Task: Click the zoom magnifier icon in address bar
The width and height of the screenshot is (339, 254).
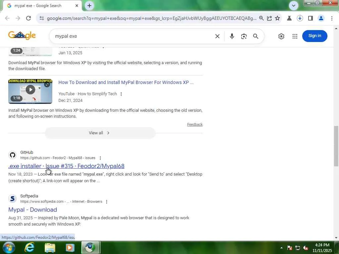Action: 262,19
